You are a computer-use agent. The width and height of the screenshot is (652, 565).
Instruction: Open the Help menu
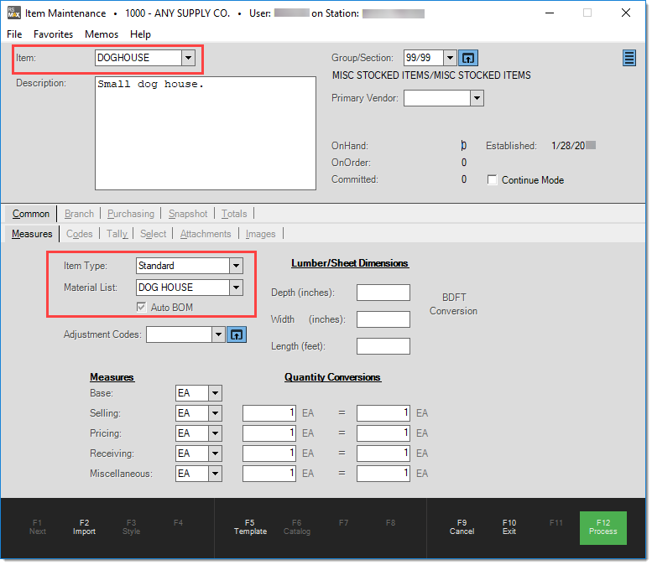[x=141, y=34]
